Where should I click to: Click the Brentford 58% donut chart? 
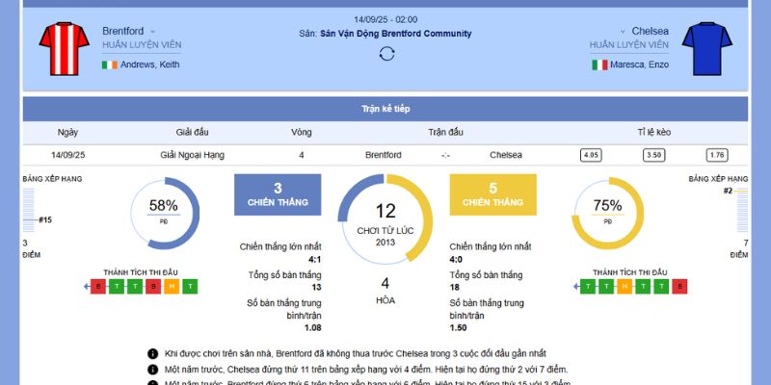point(164,211)
